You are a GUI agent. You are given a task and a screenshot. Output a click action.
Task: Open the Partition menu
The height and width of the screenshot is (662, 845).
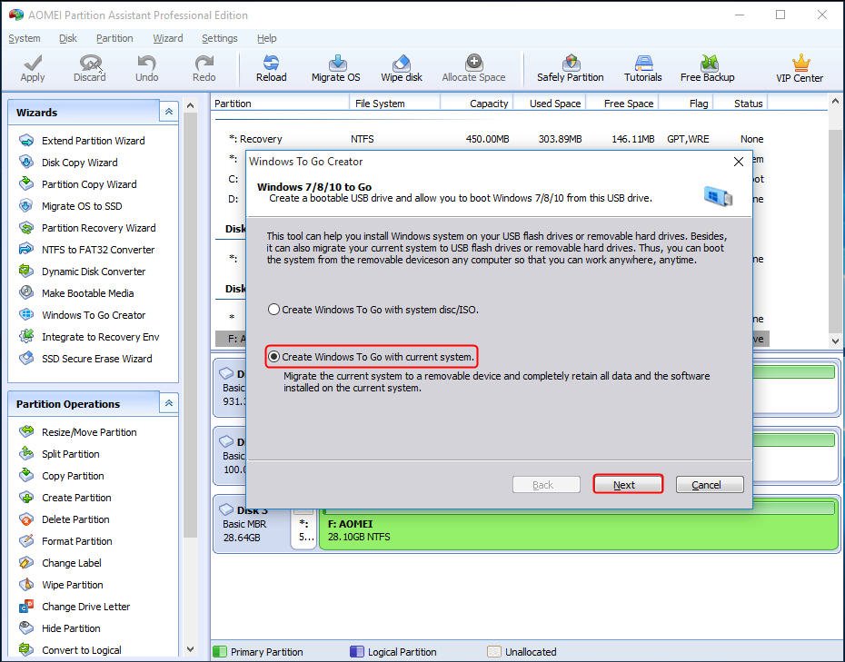coord(114,38)
